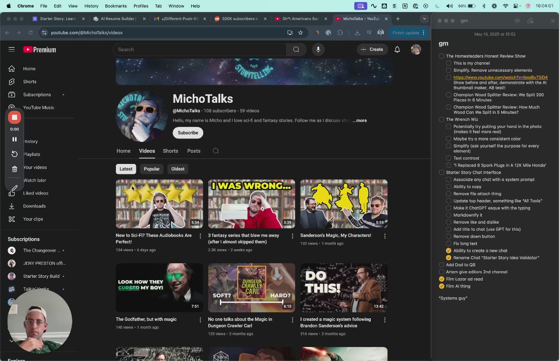Uncheck Film AI thing
Image resolution: width=559 pixels, height=361 pixels.
[x=442, y=286]
